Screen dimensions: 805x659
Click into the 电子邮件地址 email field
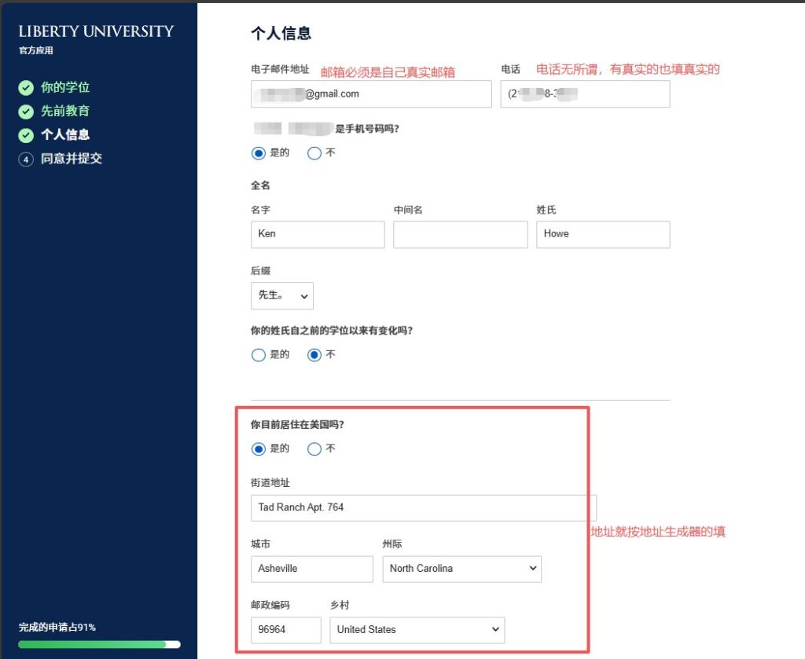coord(371,93)
